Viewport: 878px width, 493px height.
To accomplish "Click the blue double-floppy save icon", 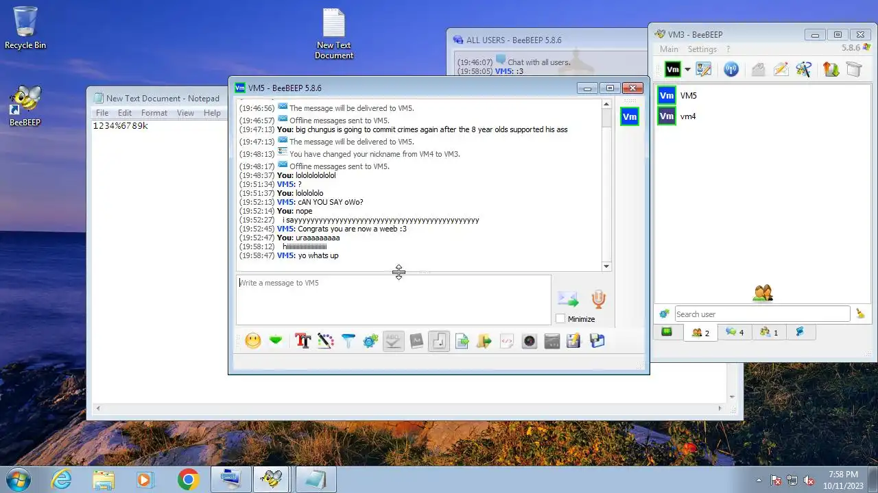I will (x=597, y=340).
